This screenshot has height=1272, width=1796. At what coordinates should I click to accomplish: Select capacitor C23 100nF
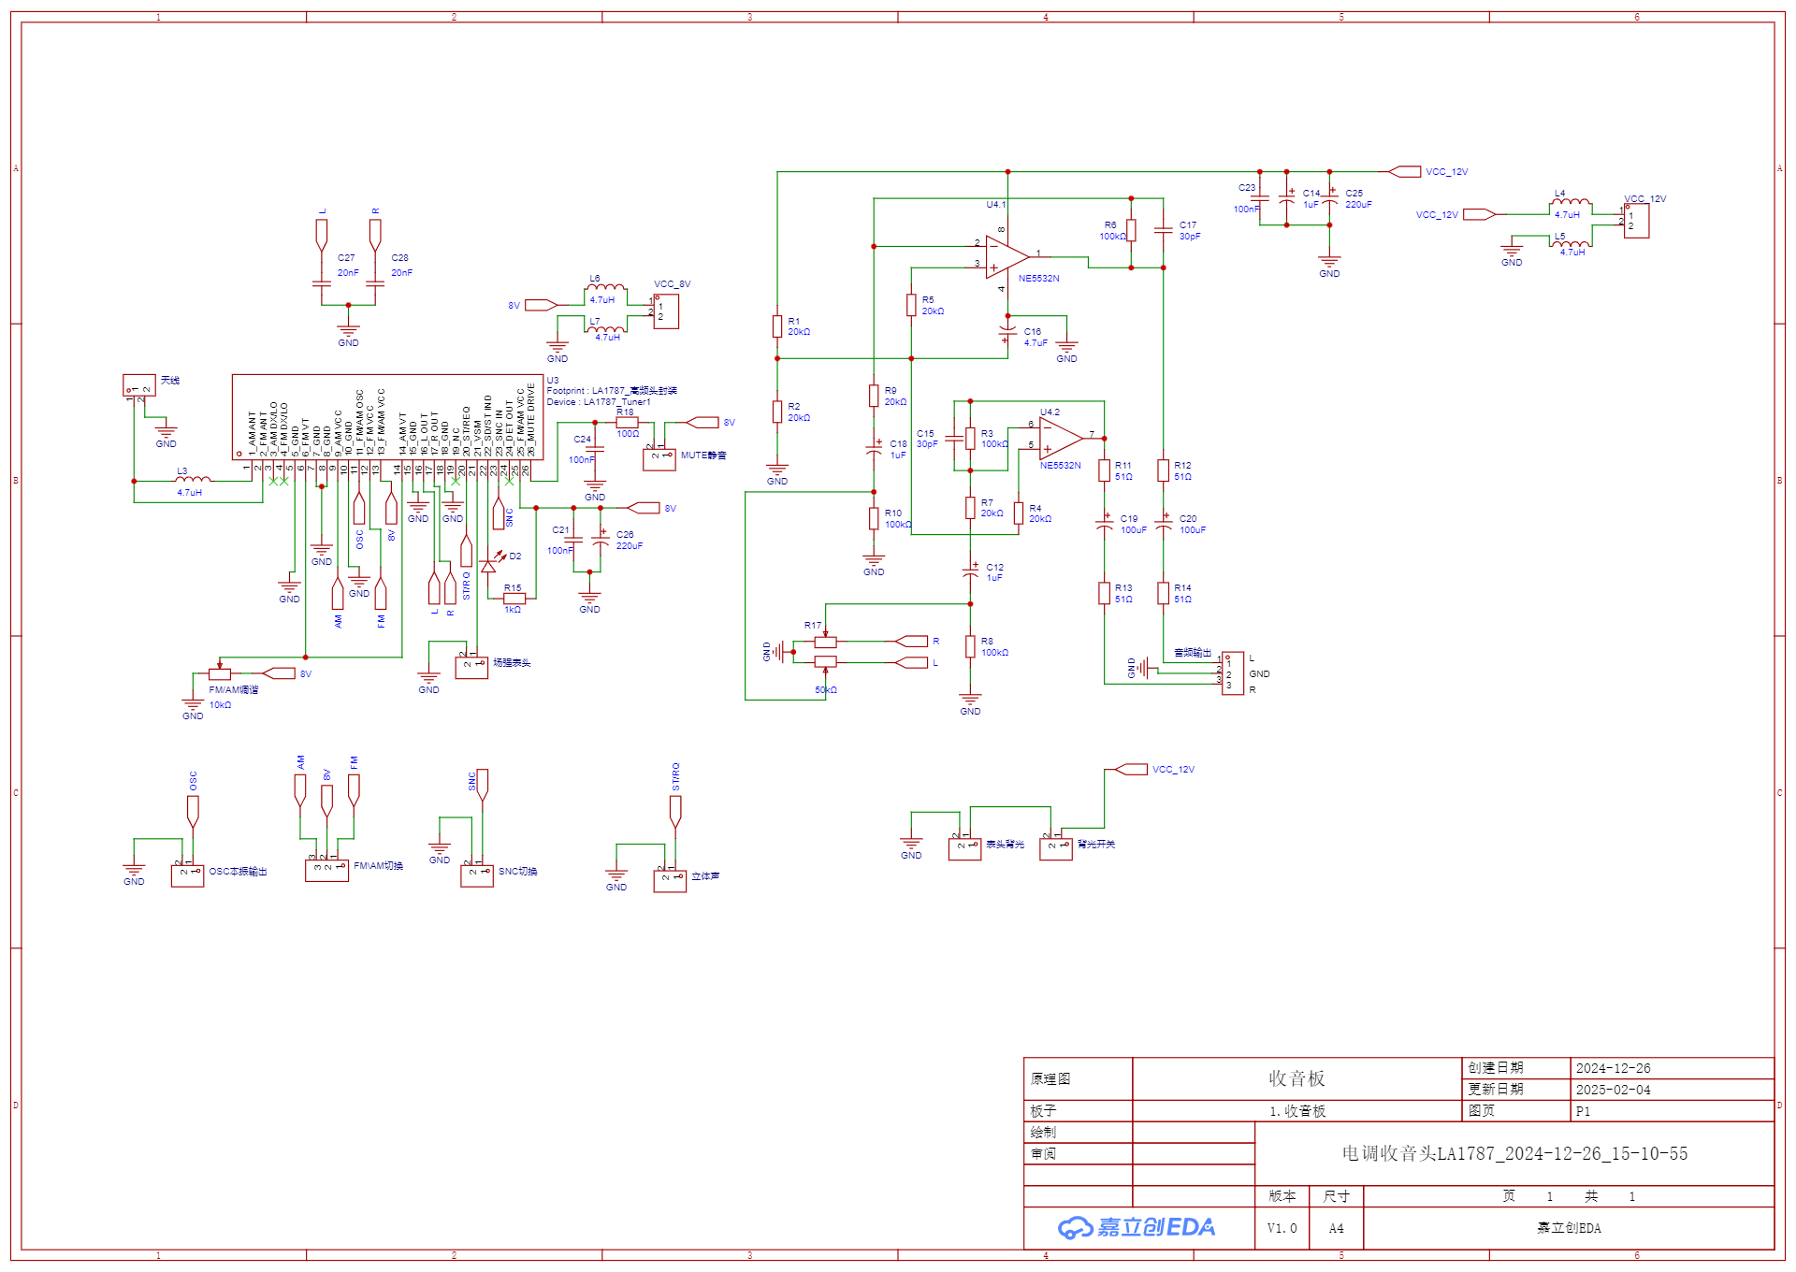(1260, 198)
